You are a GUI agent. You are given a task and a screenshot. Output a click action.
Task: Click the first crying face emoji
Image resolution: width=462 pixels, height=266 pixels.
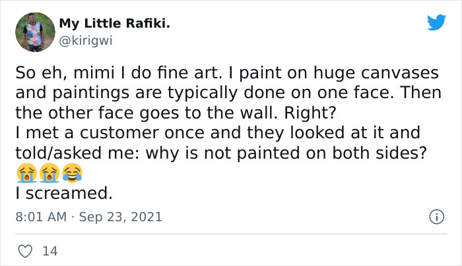coord(24,174)
